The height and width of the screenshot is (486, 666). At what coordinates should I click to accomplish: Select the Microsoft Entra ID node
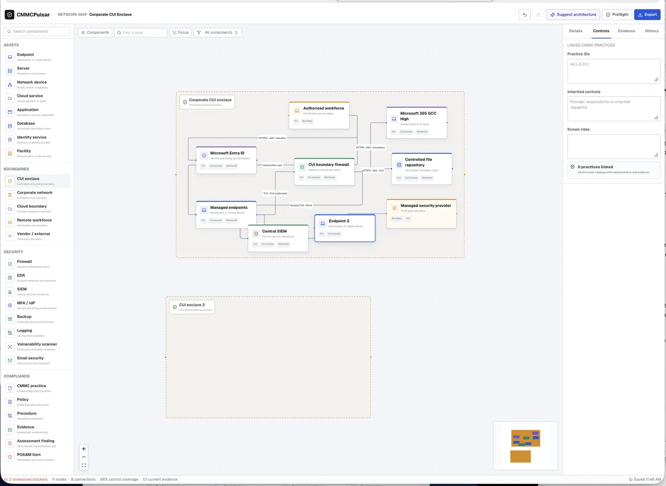226,160
